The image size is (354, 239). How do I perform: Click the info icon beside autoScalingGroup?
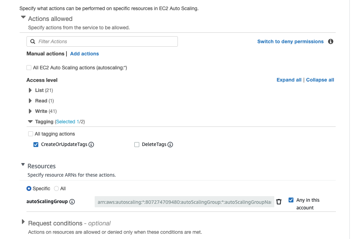[x=72, y=202]
